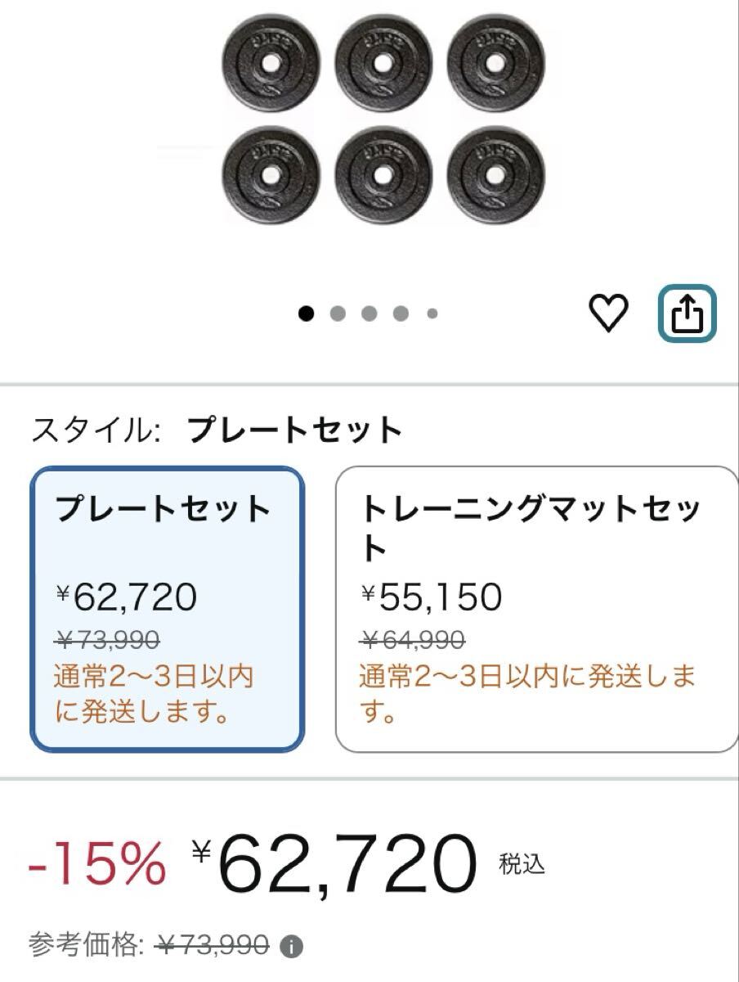Select the プレートセット style option

pyautogui.click(x=167, y=609)
